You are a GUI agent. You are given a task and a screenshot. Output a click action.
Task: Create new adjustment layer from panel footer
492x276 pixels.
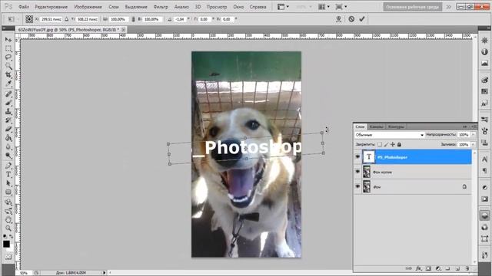[438, 268]
